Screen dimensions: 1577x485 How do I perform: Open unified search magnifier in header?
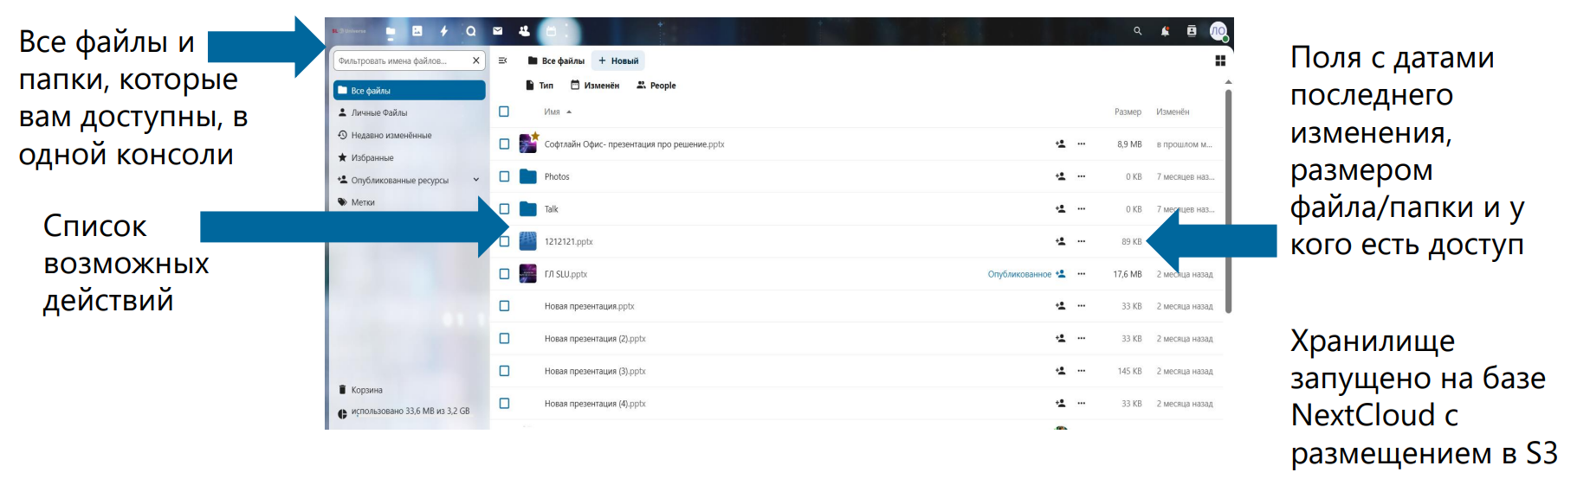point(1138,31)
